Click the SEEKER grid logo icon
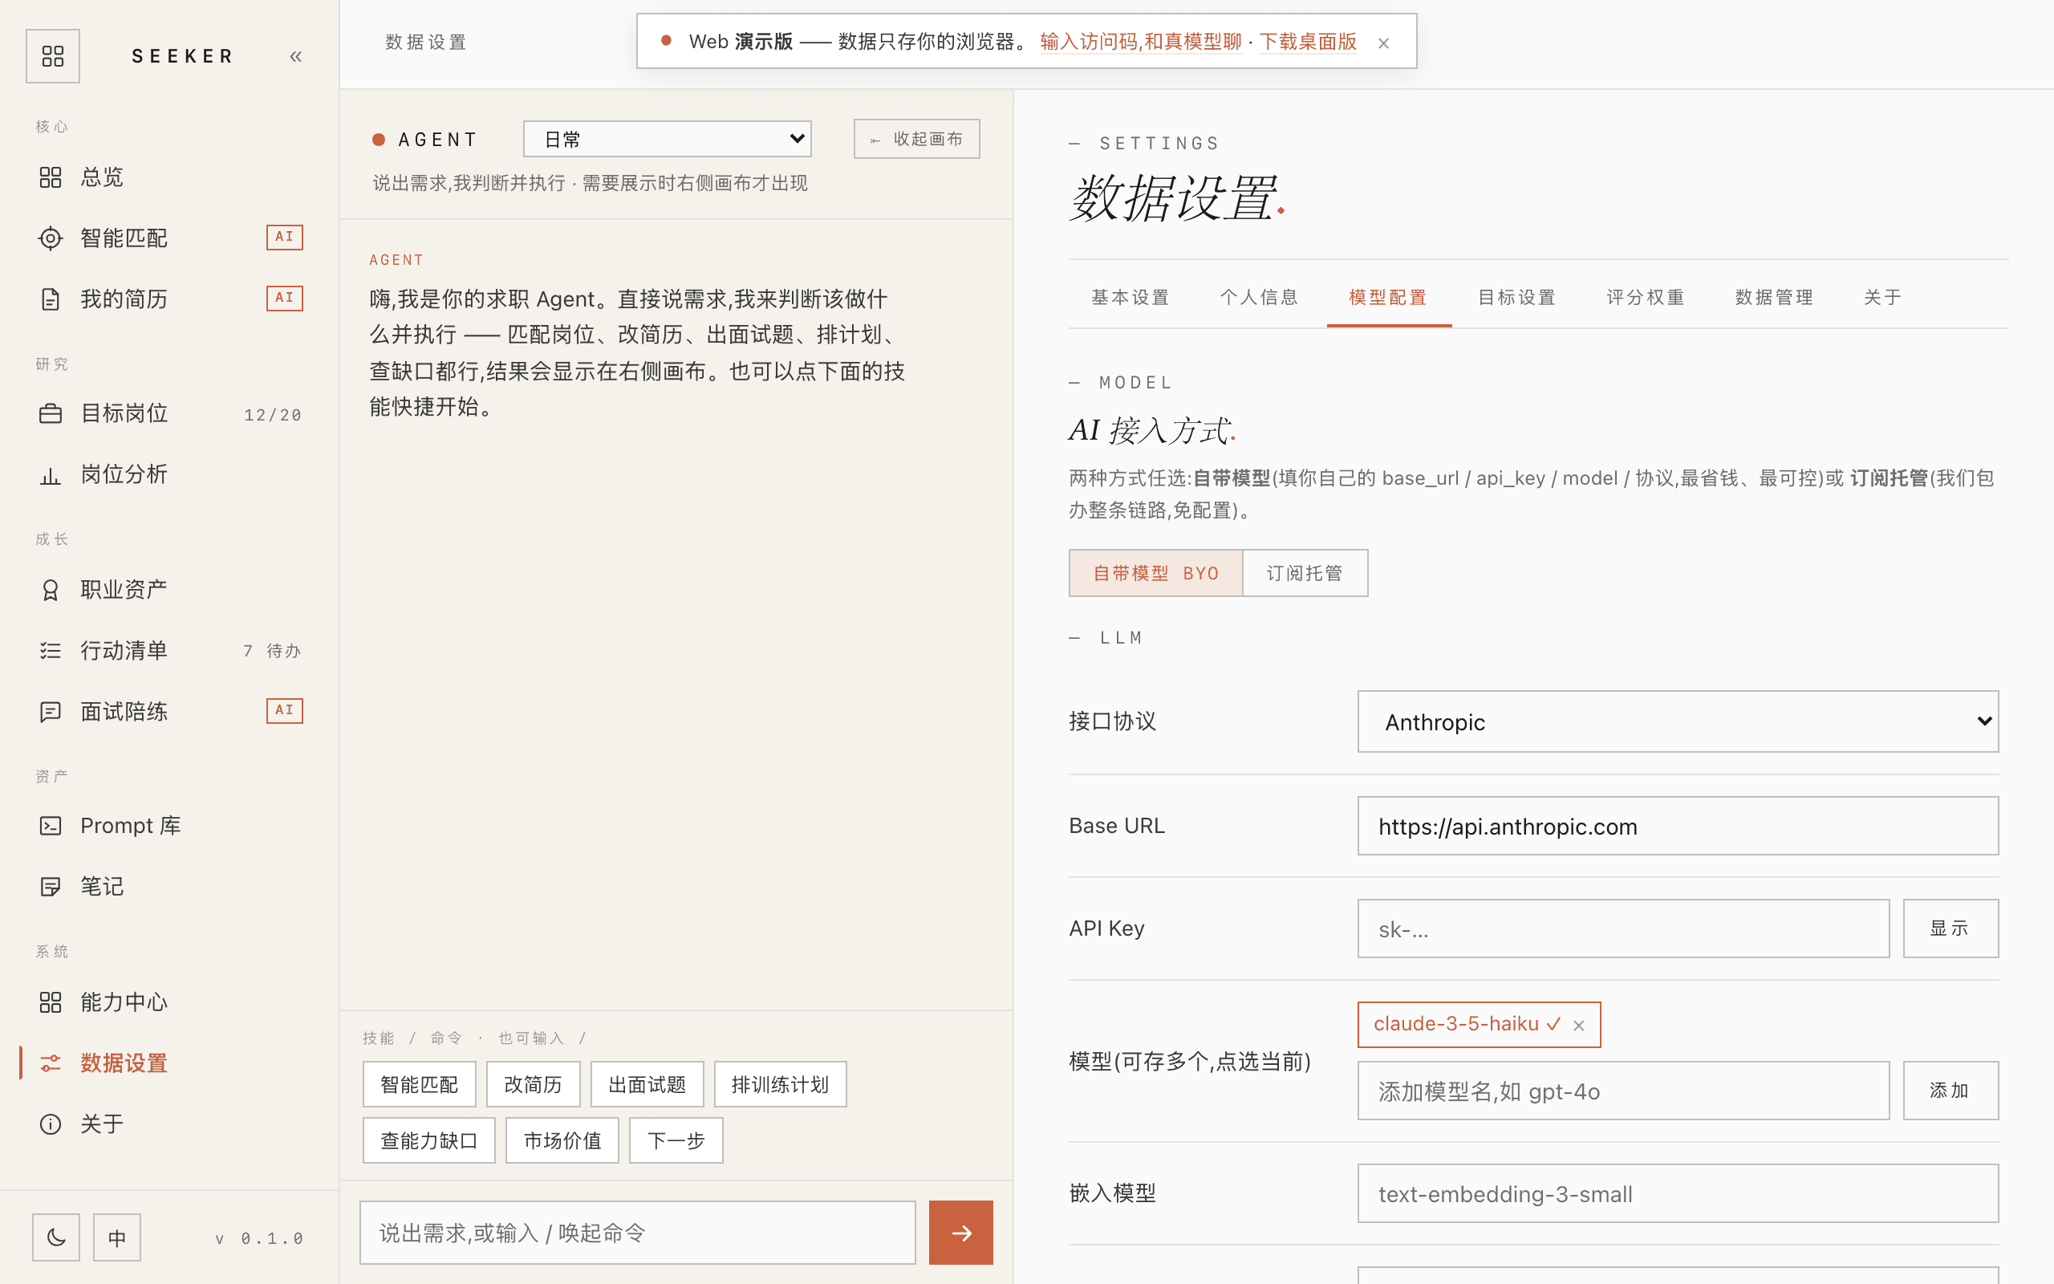 [x=53, y=56]
